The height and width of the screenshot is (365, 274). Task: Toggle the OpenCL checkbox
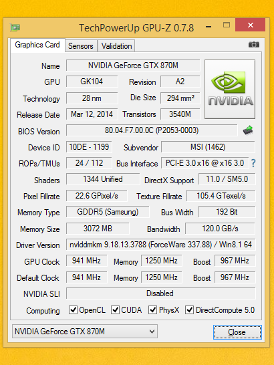coord(73,310)
